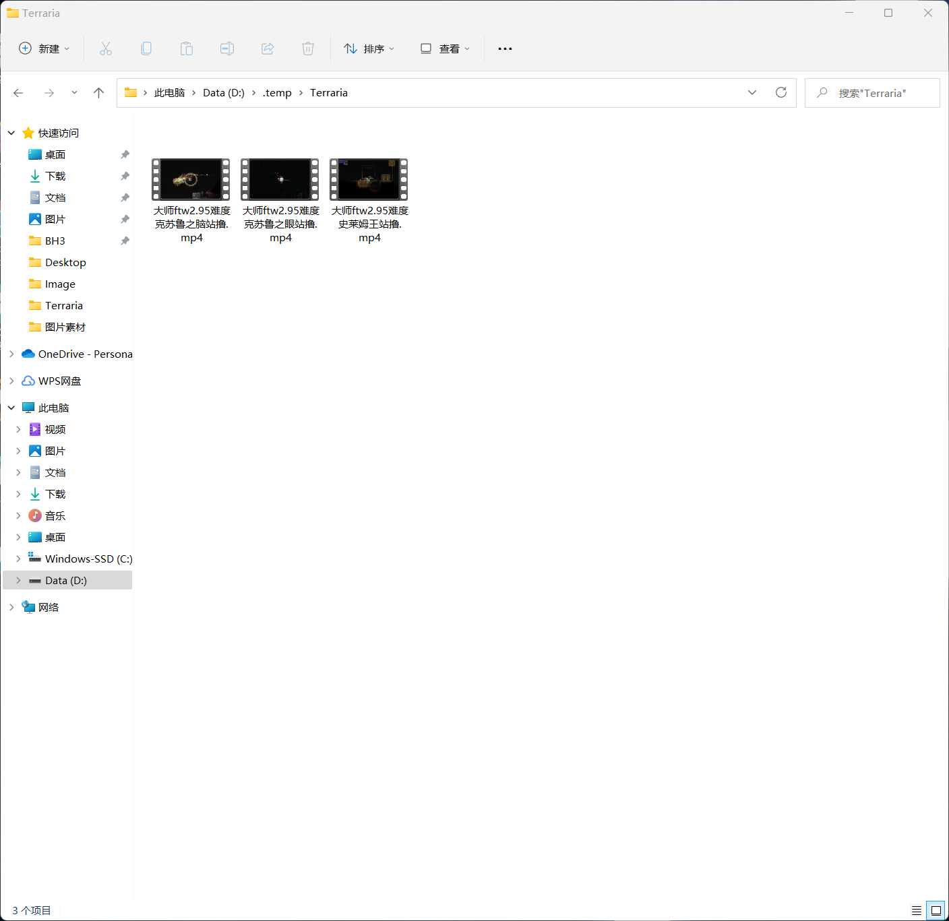Screen dimensions: 949x921
Task: Expand the 视频 folder node
Action: point(18,430)
